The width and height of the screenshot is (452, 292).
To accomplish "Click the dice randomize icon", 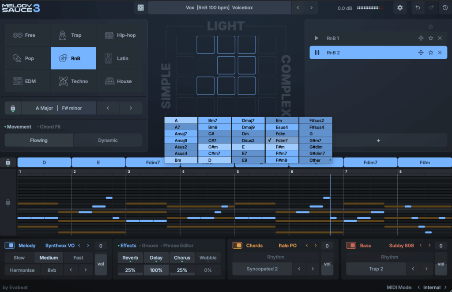I will (141, 8).
